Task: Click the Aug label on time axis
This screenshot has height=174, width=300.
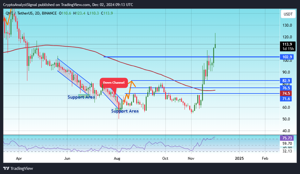Action: [x=117, y=158]
